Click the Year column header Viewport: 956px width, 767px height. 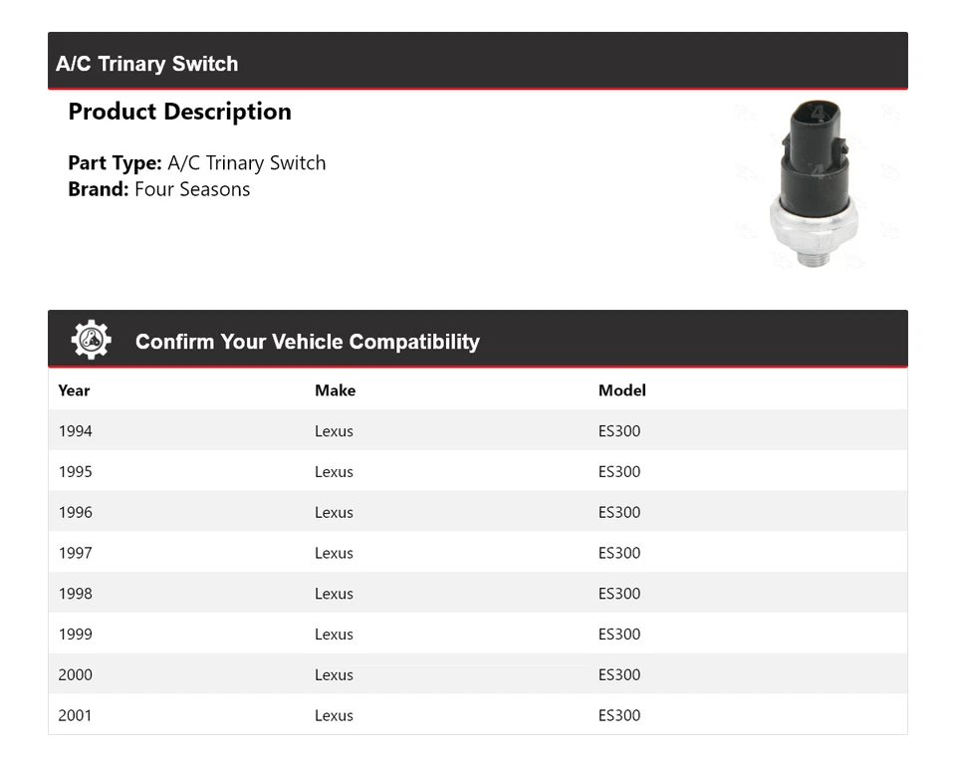(74, 390)
